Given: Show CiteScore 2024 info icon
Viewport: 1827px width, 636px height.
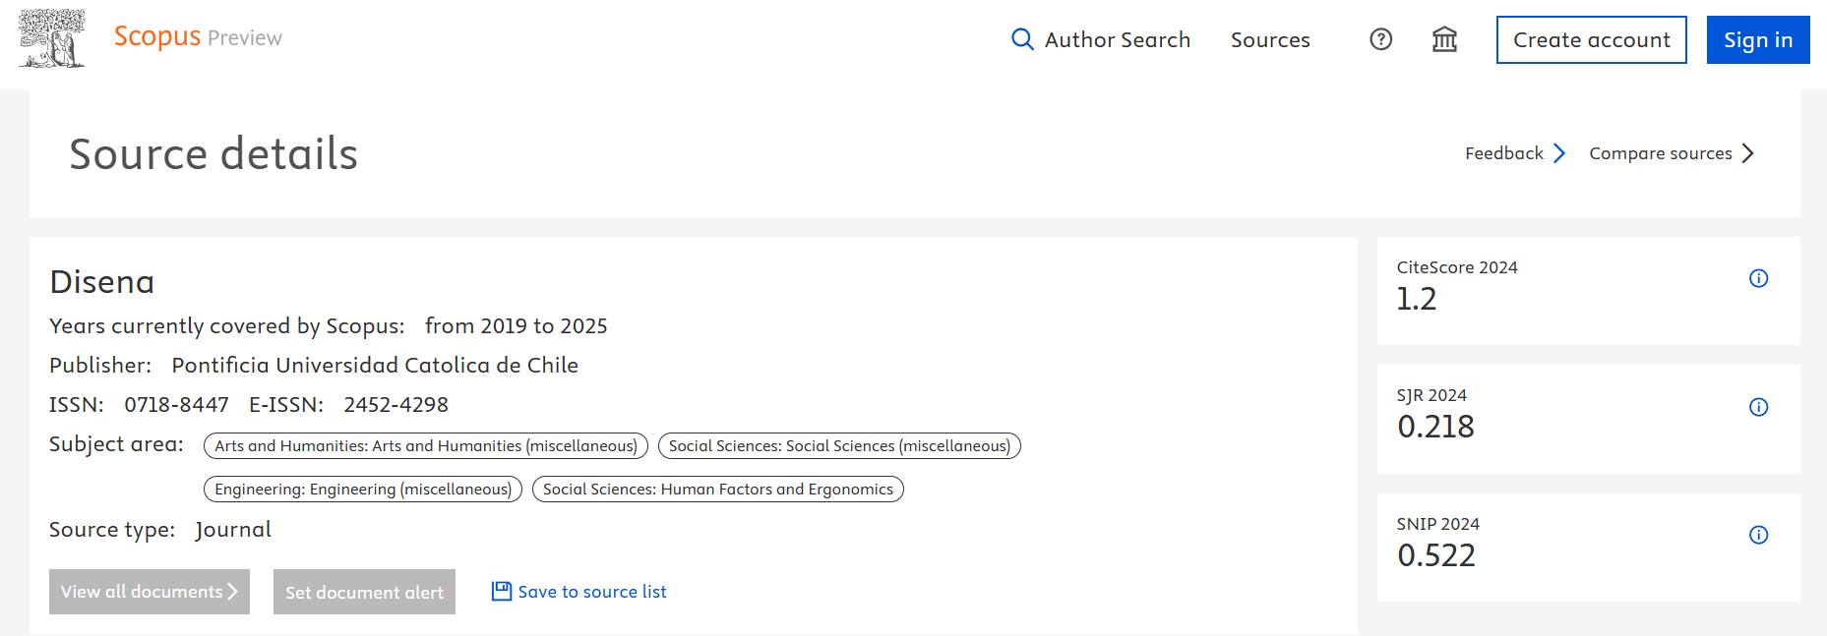Looking at the screenshot, I should tap(1759, 278).
